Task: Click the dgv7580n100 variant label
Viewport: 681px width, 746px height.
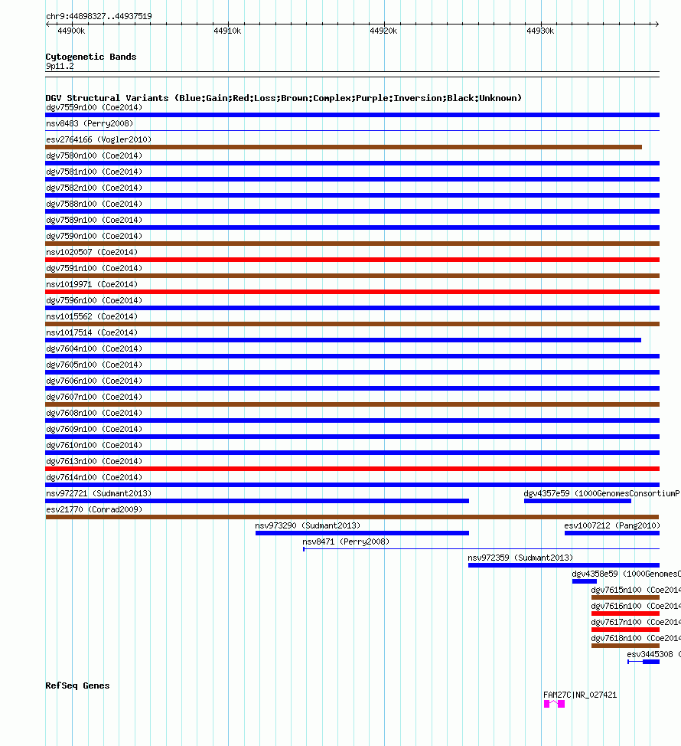Action: [94, 156]
